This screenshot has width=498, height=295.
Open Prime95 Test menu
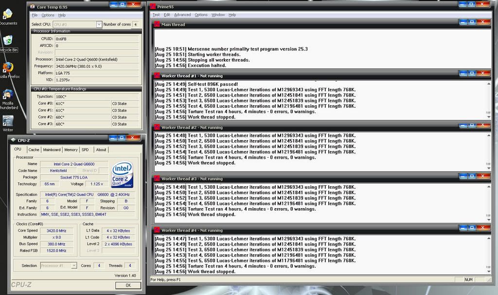tap(156, 15)
